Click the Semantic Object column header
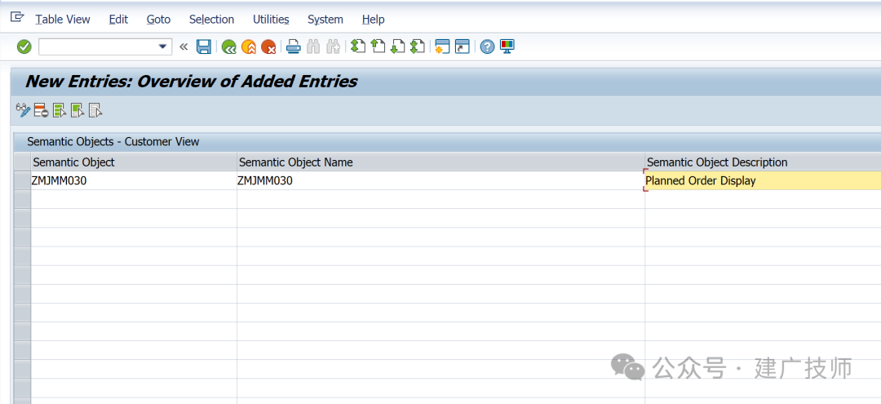Viewport: 881px width, 404px height. (x=134, y=162)
